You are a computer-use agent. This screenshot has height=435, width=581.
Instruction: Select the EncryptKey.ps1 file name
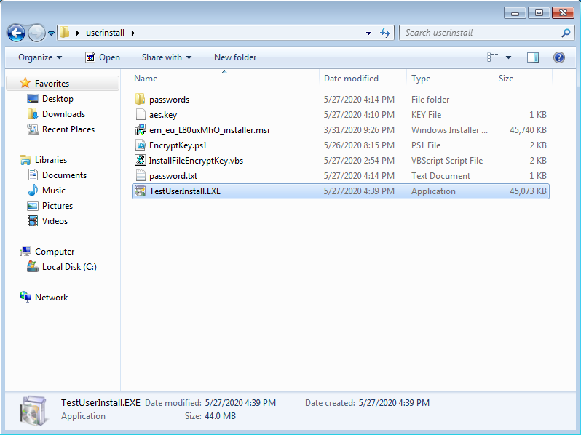coord(178,145)
